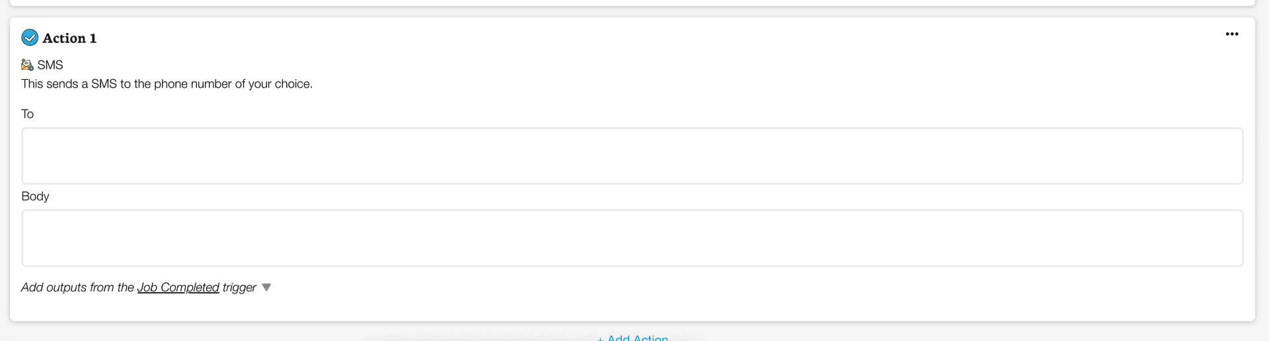Click inside the To phone number field
1269x341 pixels.
(x=632, y=156)
